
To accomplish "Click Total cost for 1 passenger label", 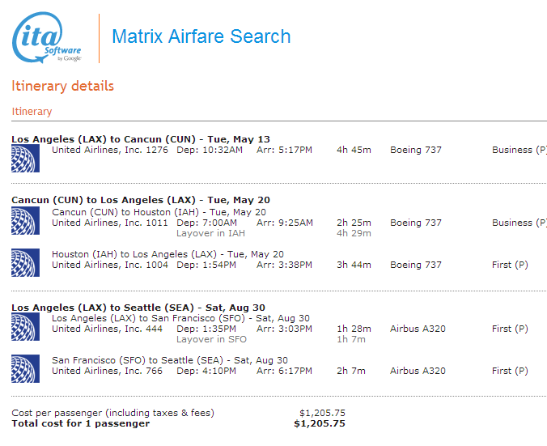I will point(81,423).
